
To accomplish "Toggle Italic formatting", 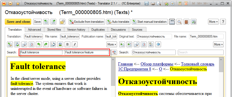I will (x=75, y=44).
